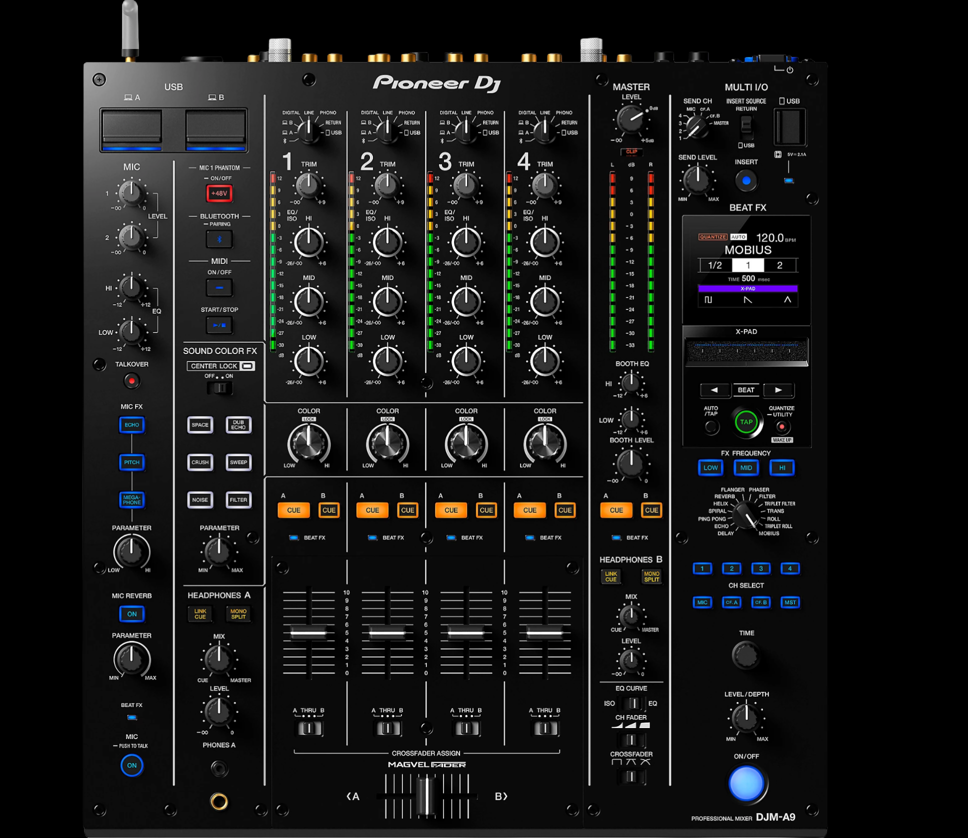Activate the red TALKOVER button
Viewport: 968px width, 838px height.
pos(131,381)
